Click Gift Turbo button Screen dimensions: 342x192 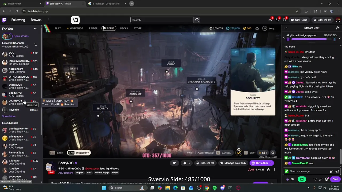coord(299,20)
